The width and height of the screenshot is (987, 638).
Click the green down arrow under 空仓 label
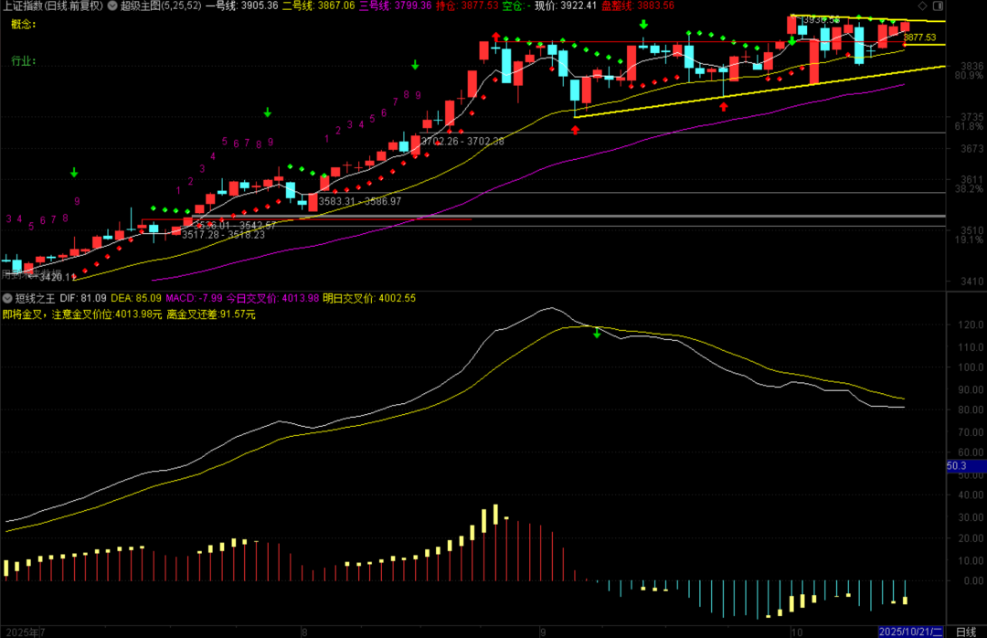click(x=644, y=25)
